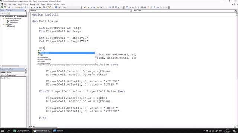Open Project Explorer via its toolbar icon
The image size is (238, 133).
coord(44,7)
